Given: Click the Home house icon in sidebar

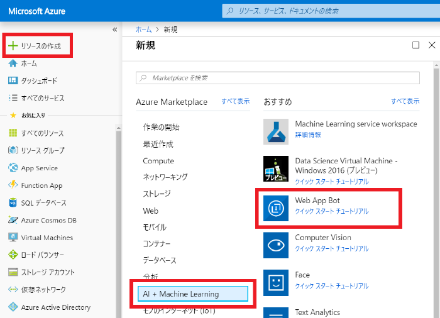Looking at the screenshot, I should (13, 63).
